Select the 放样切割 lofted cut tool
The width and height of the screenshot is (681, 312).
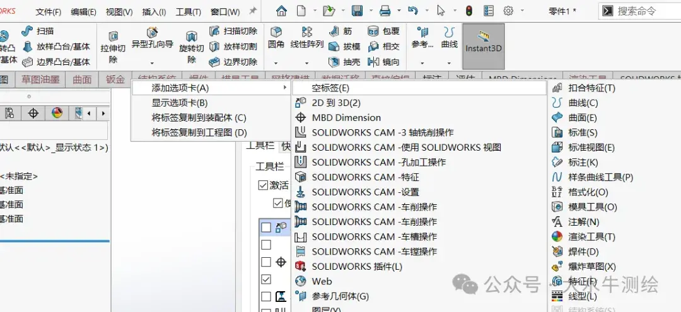(233, 47)
